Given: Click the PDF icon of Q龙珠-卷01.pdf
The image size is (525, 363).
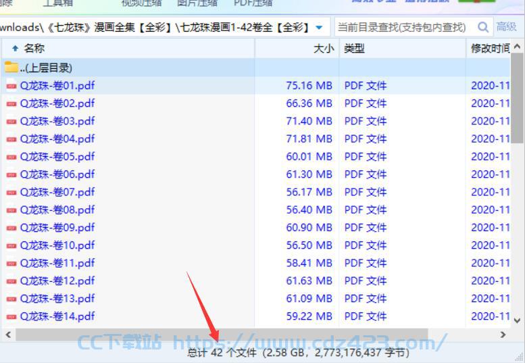Looking at the screenshot, I should point(11,86).
